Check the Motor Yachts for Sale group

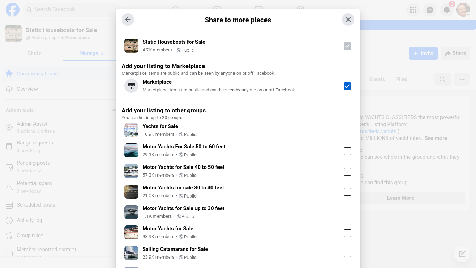point(347,233)
